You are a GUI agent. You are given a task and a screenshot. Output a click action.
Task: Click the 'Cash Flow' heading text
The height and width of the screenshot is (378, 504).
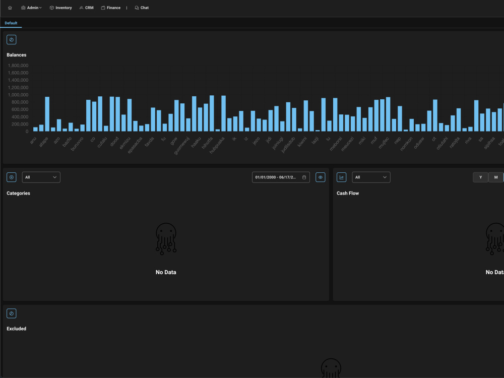point(348,193)
